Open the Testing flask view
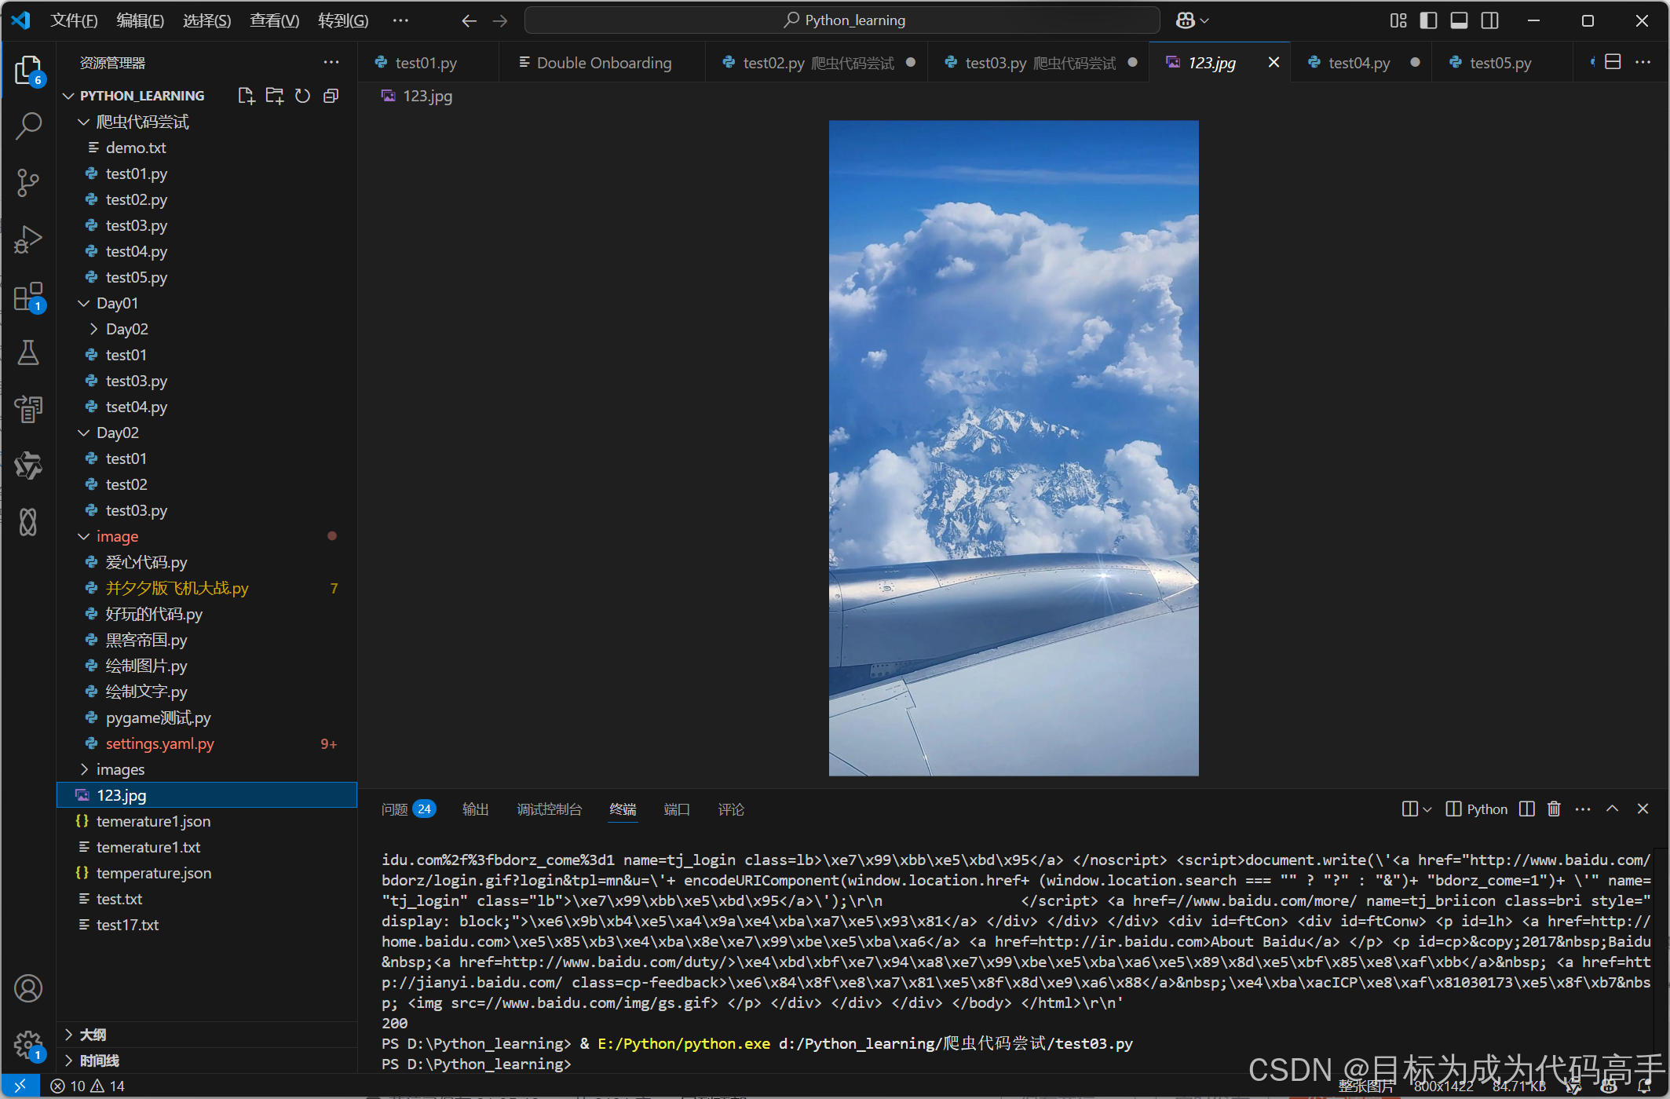The width and height of the screenshot is (1670, 1099). click(x=28, y=353)
